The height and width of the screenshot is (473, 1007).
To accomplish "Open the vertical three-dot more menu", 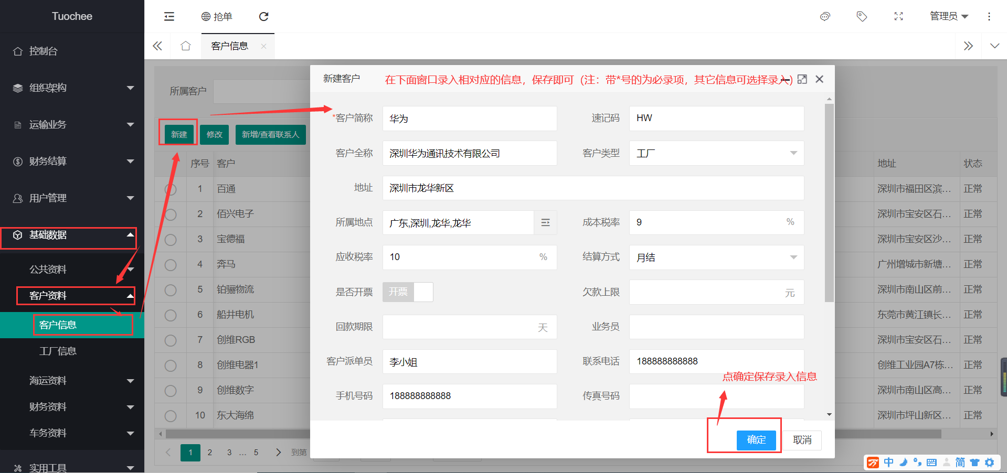I will point(989,17).
